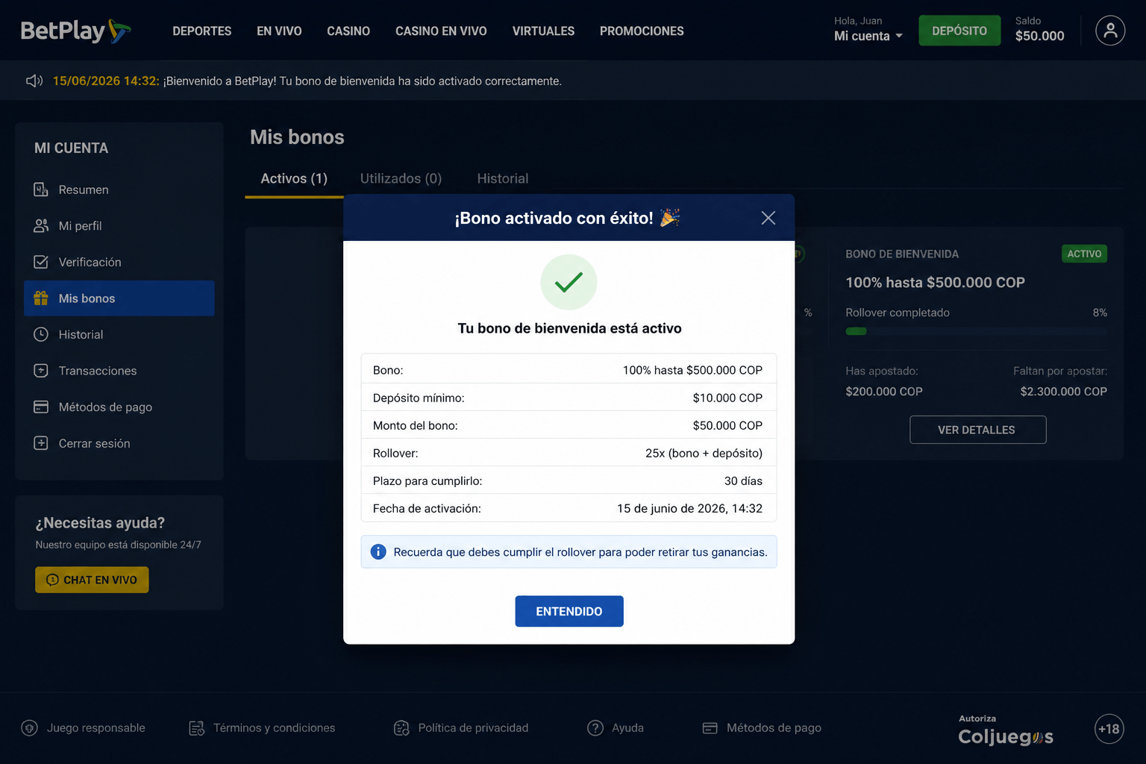
Task: Click the info icon in rollover reminder
Action: (378, 552)
